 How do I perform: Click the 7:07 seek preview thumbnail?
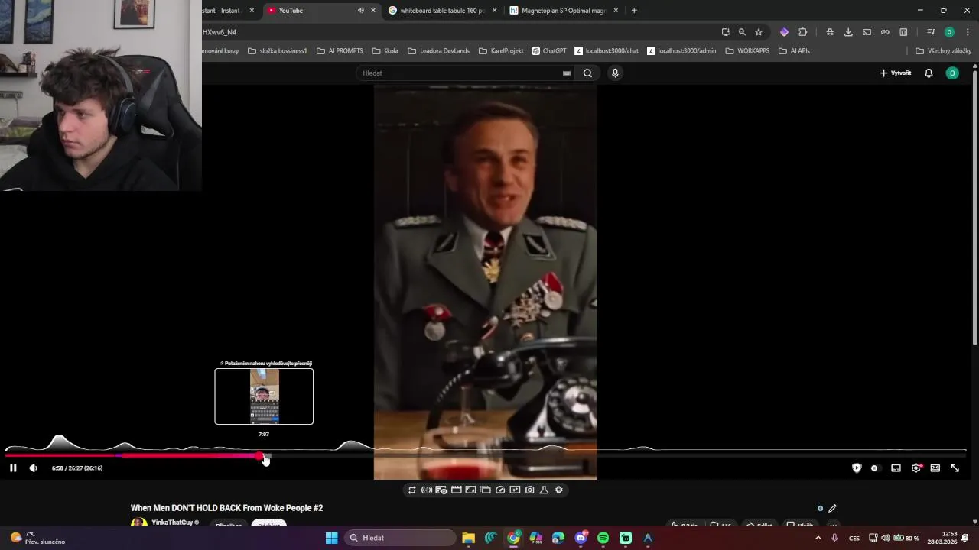[x=264, y=396]
